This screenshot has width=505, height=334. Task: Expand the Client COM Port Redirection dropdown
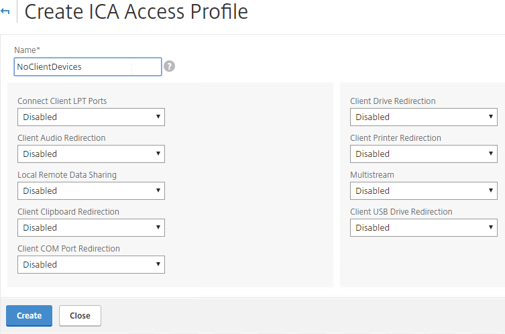(x=91, y=264)
